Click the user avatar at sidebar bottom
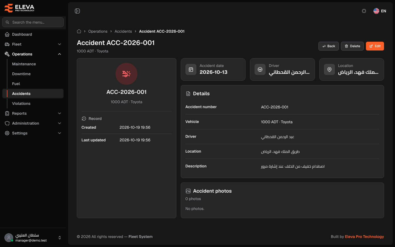395x247 pixels. 9,238
